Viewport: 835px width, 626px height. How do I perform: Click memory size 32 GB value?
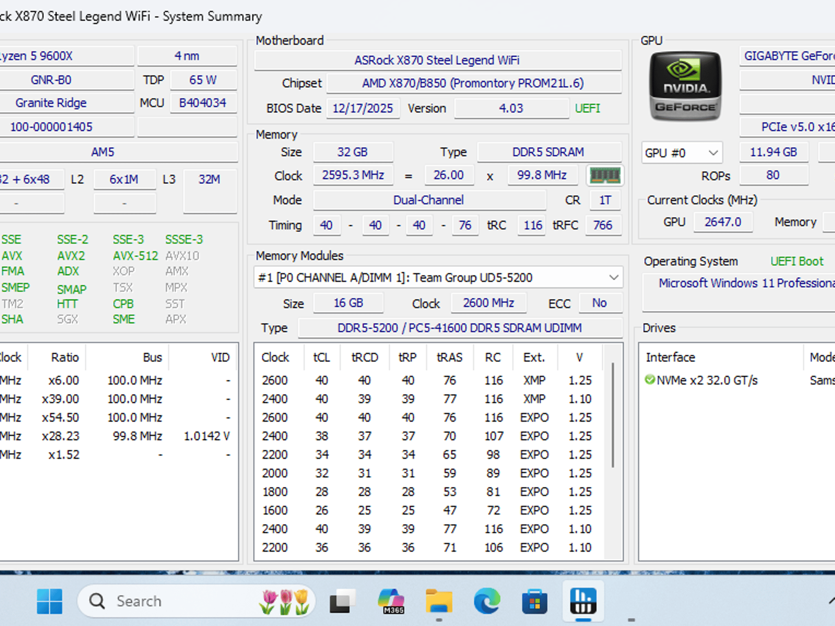point(353,152)
